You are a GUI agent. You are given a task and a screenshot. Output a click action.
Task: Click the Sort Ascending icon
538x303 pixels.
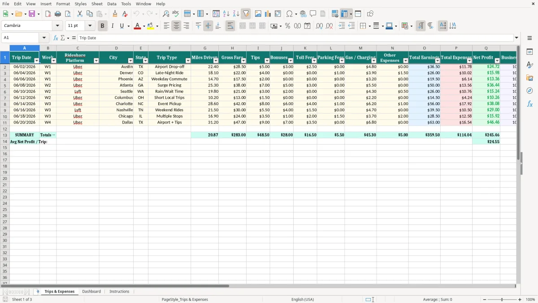tap(226, 14)
